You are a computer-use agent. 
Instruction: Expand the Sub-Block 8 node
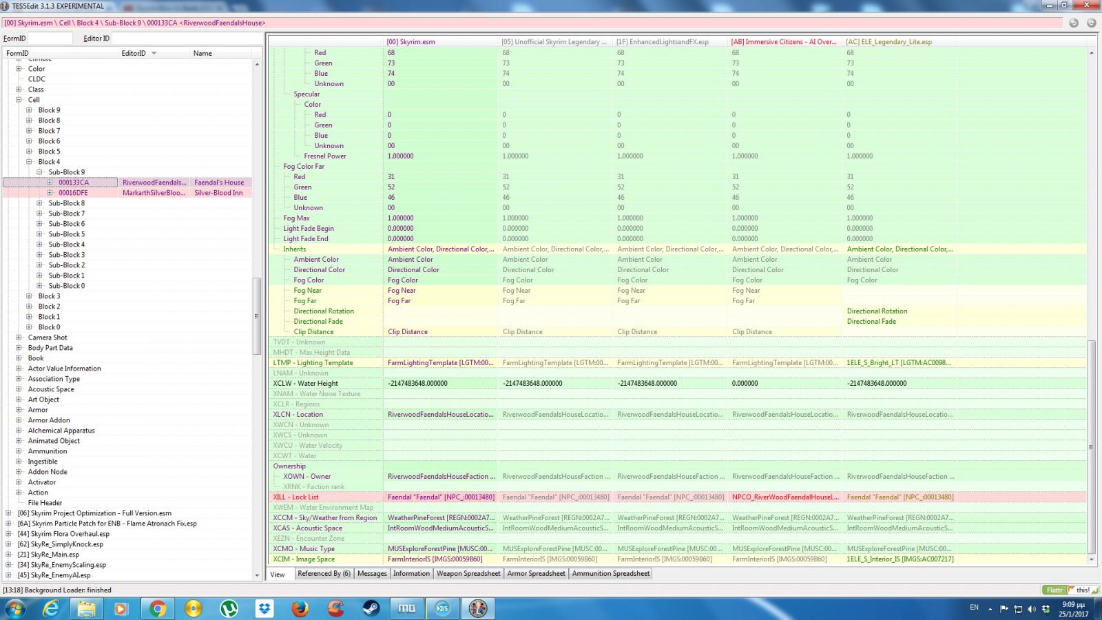[39, 203]
